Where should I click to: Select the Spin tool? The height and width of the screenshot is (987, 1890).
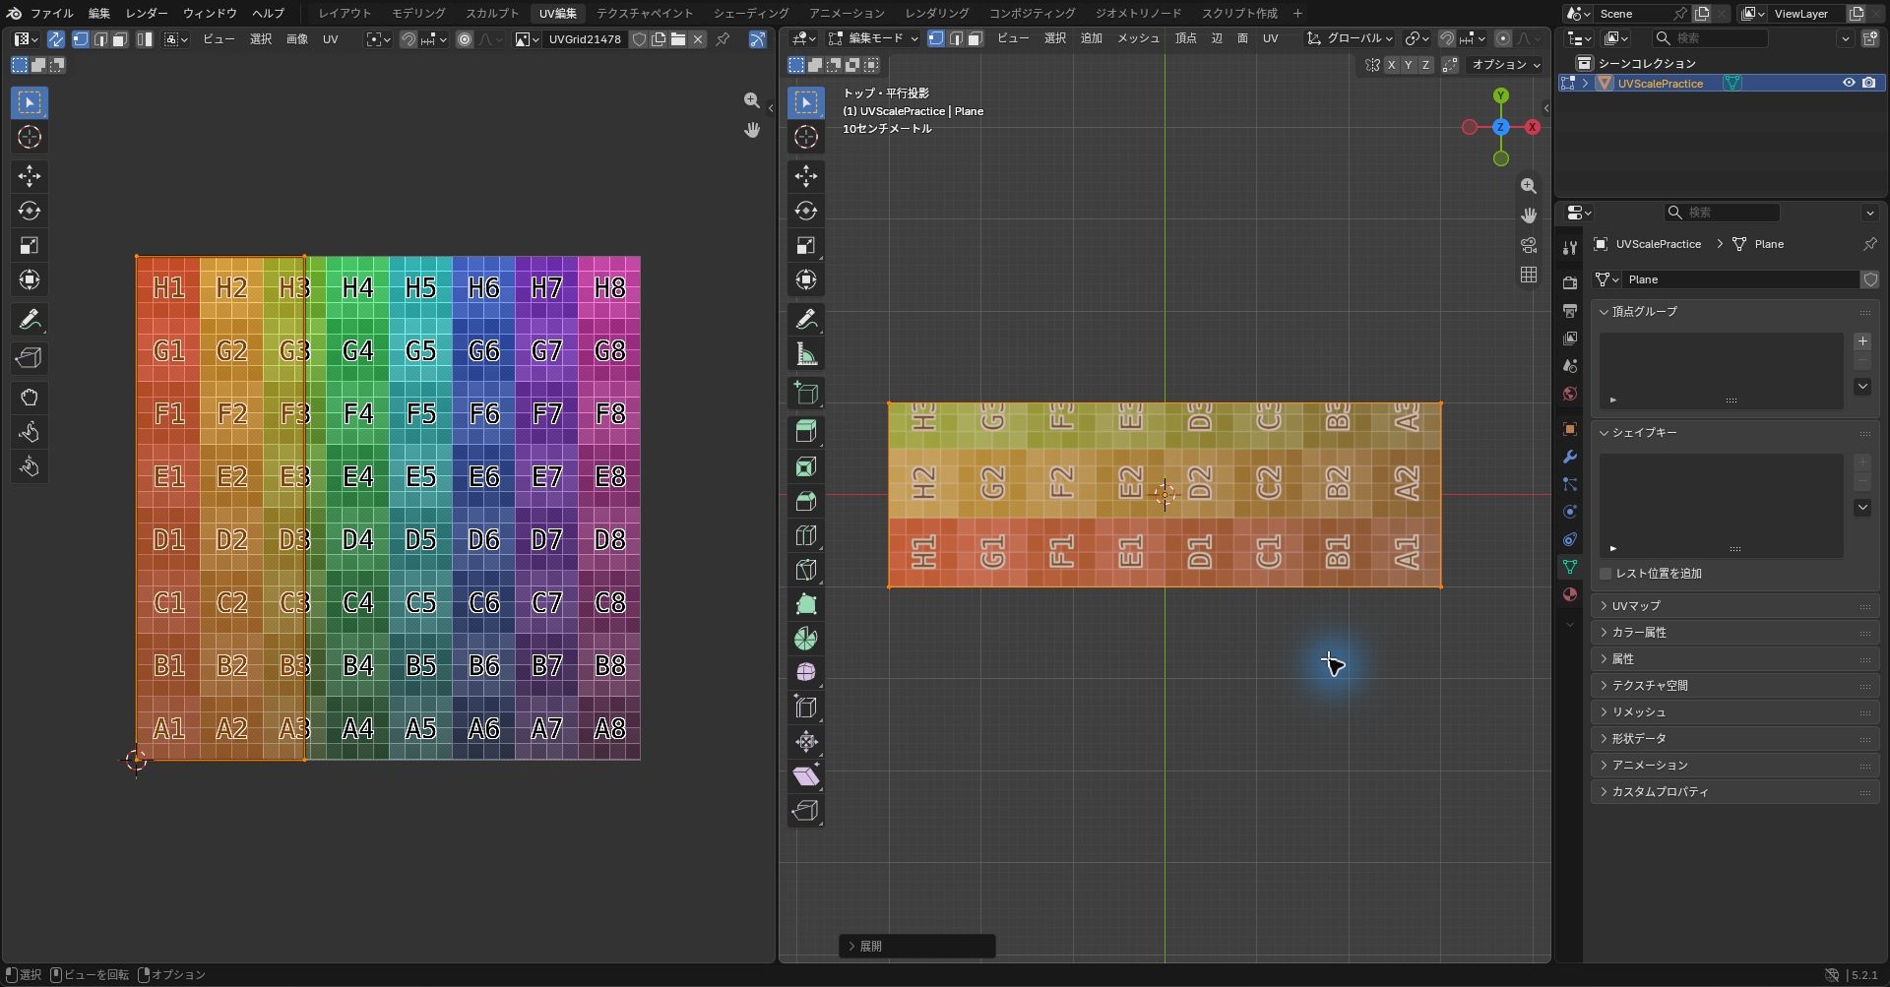(806, 639)
